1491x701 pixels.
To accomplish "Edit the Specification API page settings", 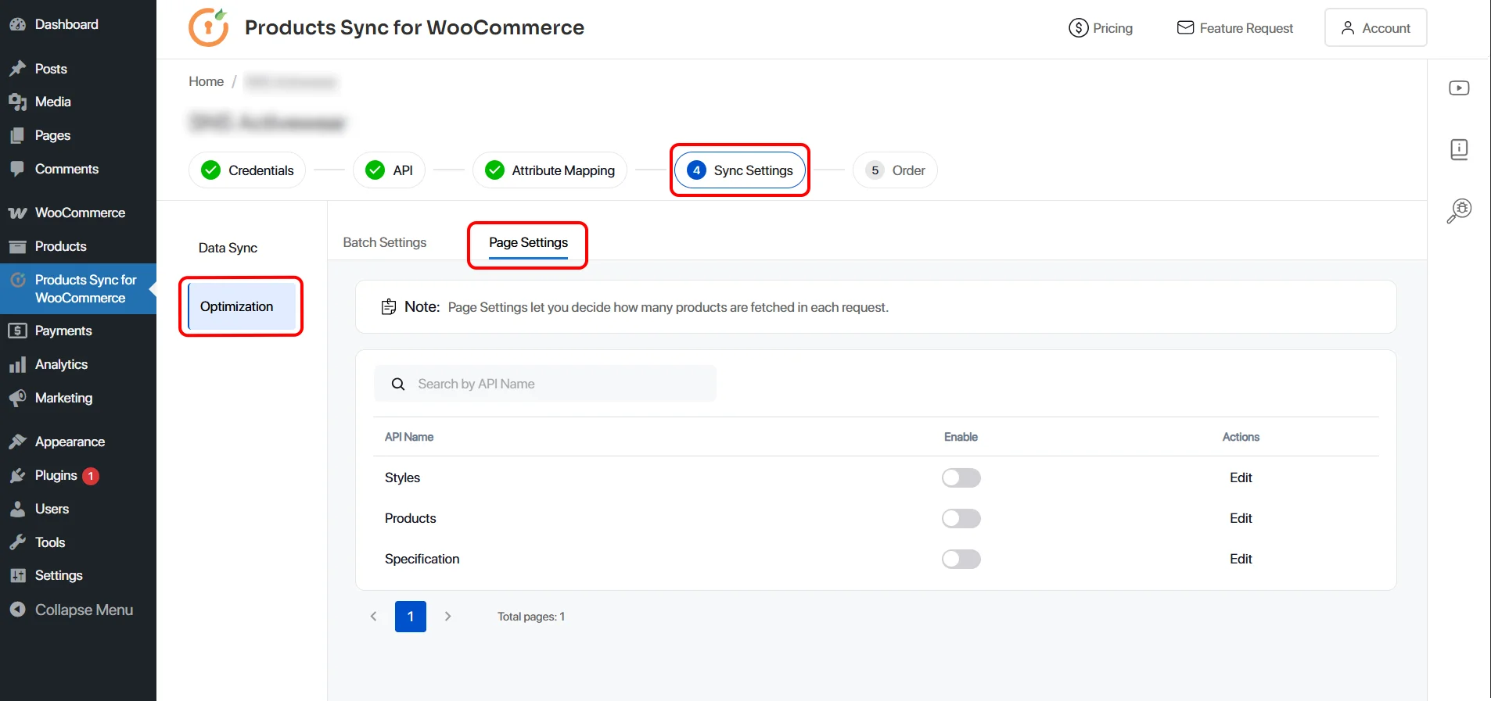I will coord(1241,559).
